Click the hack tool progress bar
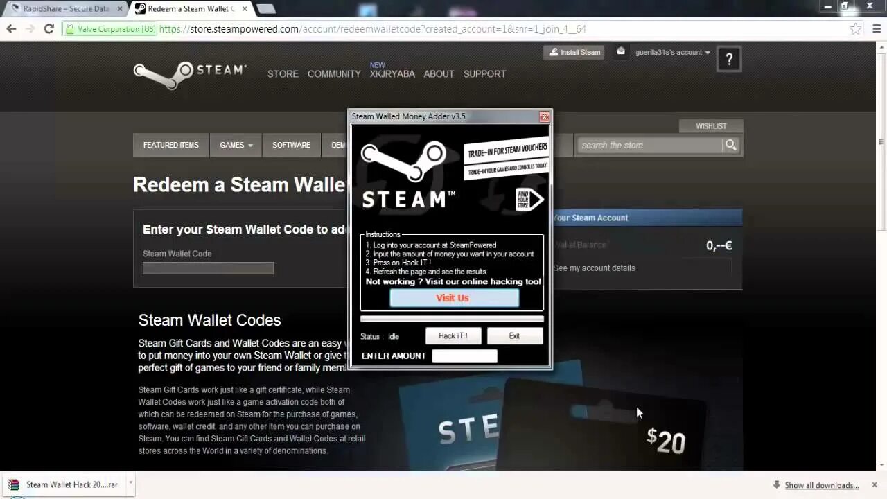This screenshot has width=887, height=499. coord(452,319)
